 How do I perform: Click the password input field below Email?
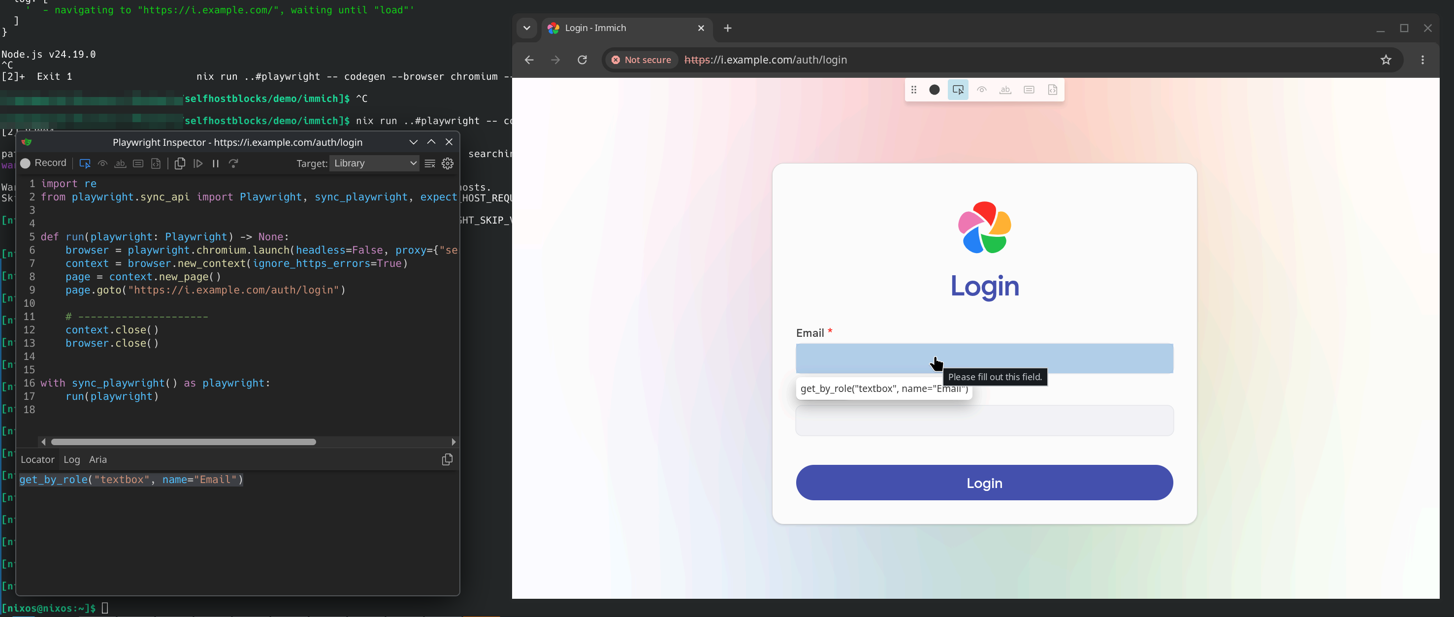(x=984, y=421)
